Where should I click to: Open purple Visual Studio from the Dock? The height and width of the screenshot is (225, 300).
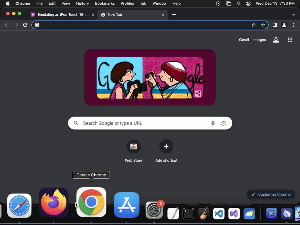point(234,214)
